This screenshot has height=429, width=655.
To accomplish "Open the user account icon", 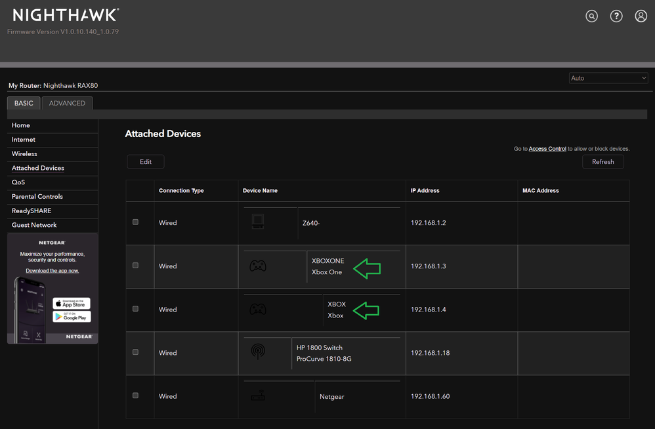I will (641, 16).
